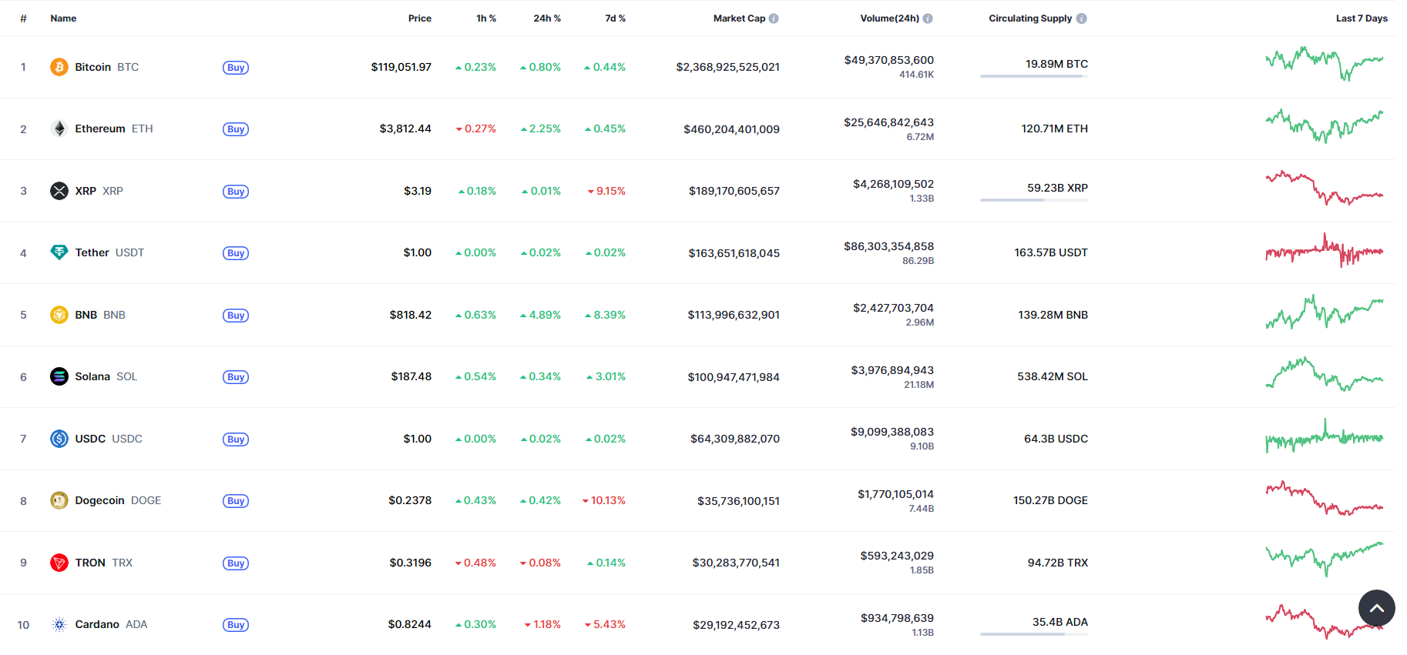
Task: Open XRP's last 7 days chart
Action: 1325,188
